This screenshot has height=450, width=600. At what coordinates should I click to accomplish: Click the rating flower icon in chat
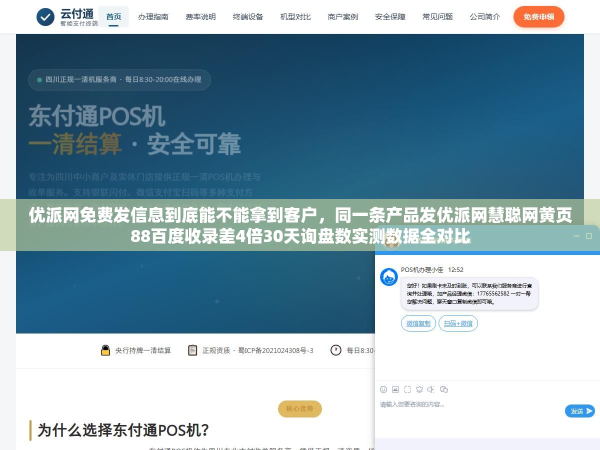pos(419,389)
